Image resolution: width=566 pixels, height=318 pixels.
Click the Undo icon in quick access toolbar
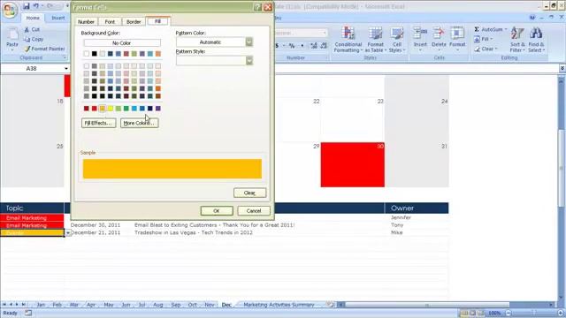click(x=36, y=6)
